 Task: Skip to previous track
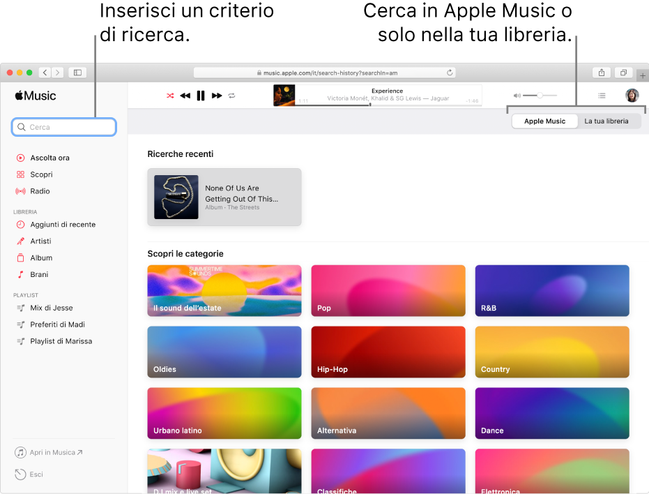pos(185,96)
